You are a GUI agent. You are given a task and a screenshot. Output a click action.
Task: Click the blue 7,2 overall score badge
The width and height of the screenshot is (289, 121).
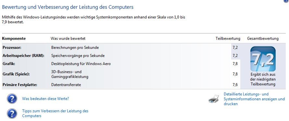(x=263, y=59)
